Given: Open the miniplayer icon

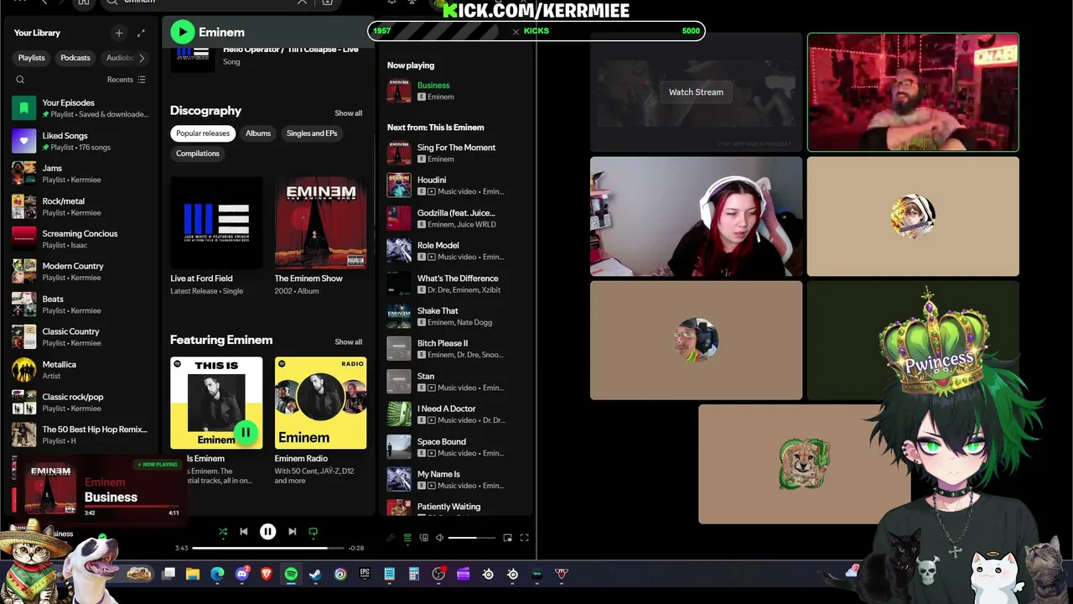Looking at the screenshot, I should pos(507,538).
